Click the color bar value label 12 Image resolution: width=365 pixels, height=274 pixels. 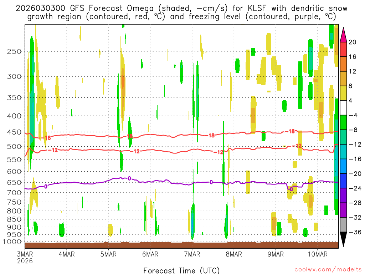pos(353,71)
